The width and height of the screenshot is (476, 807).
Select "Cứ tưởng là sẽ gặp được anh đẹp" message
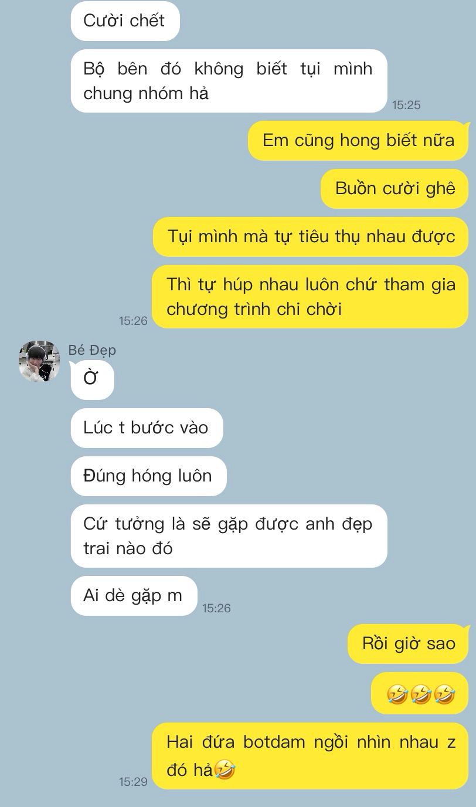[x=229, y=536]
